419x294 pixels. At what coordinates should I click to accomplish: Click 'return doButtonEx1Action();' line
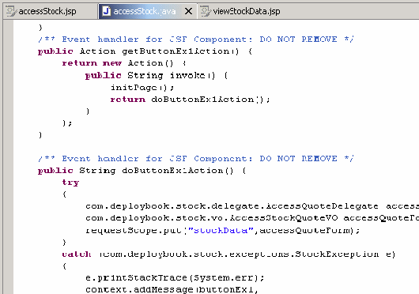[x=191, y=100]
